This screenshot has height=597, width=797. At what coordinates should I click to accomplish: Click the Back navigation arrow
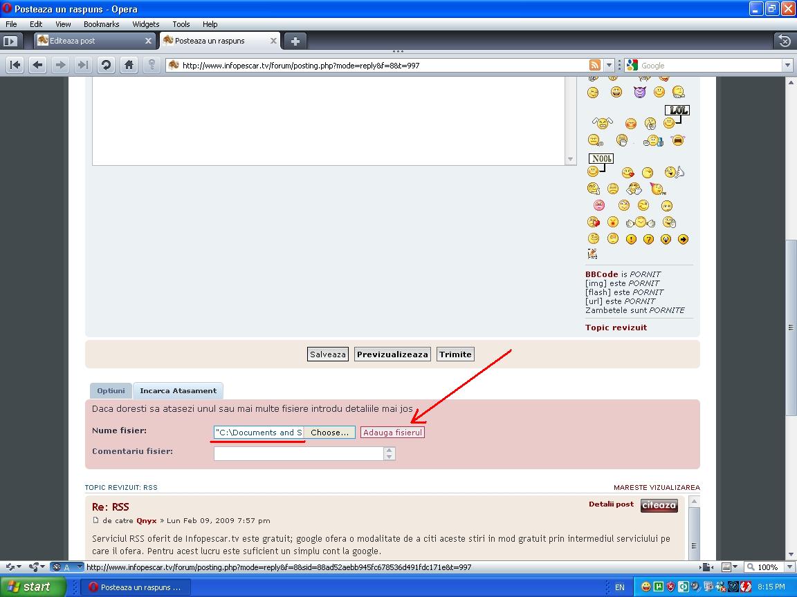pos(38,65)
